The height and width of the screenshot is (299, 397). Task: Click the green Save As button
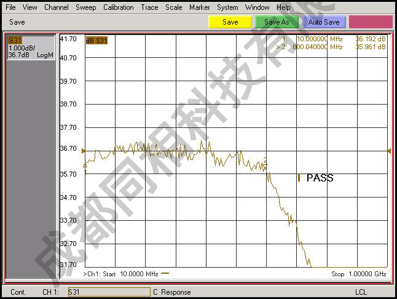[276, 22]
